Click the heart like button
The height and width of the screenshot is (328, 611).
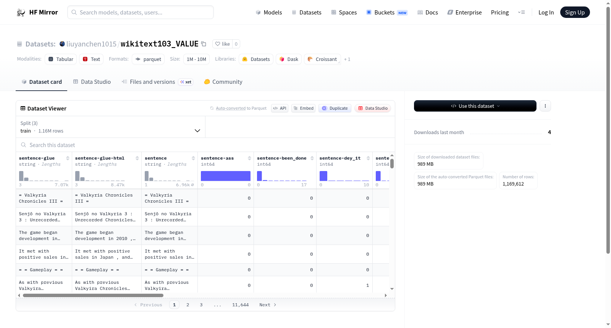(x=222, y=44)
